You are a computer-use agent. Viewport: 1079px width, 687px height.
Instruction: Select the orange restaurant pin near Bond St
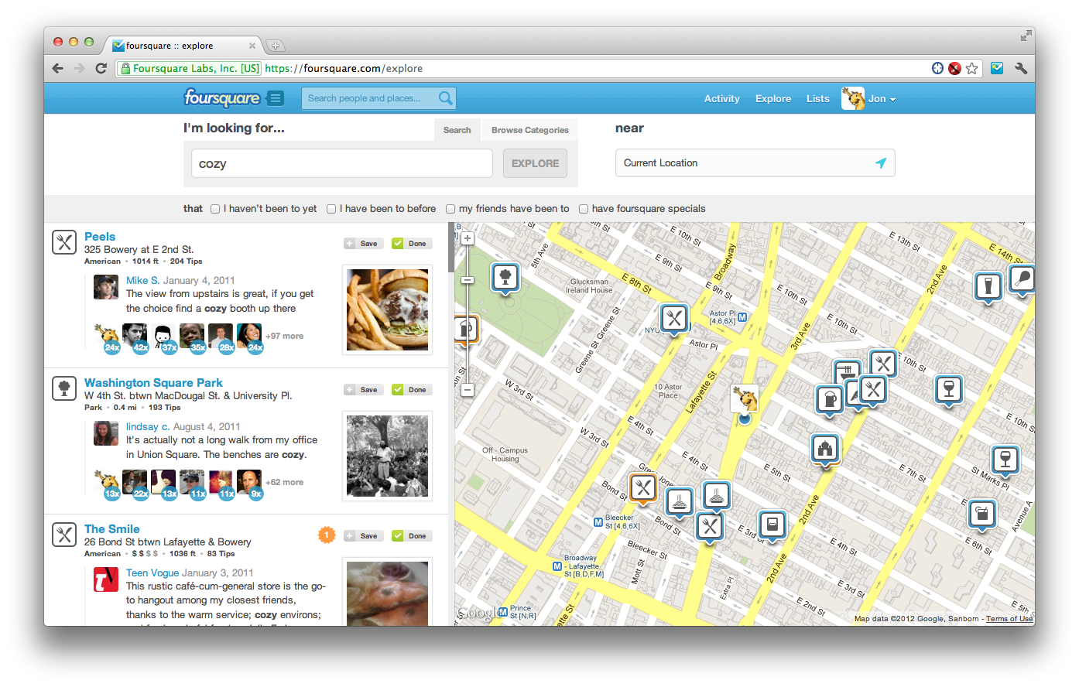point(642,488)
